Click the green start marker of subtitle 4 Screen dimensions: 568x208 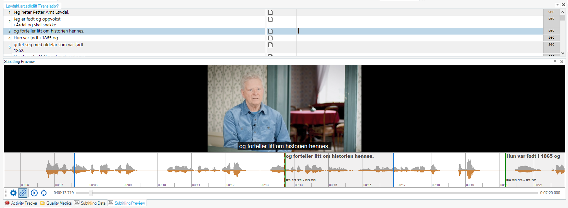click(x=505, y=170)
